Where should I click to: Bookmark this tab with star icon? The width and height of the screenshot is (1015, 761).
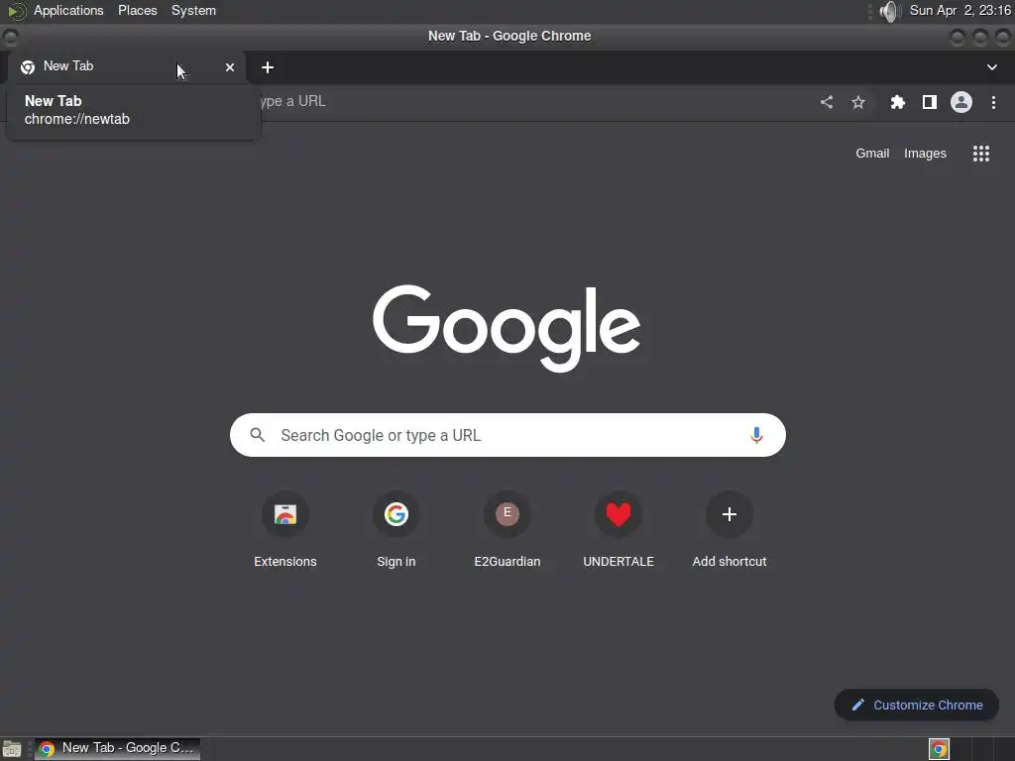click(x=858, y=102)
